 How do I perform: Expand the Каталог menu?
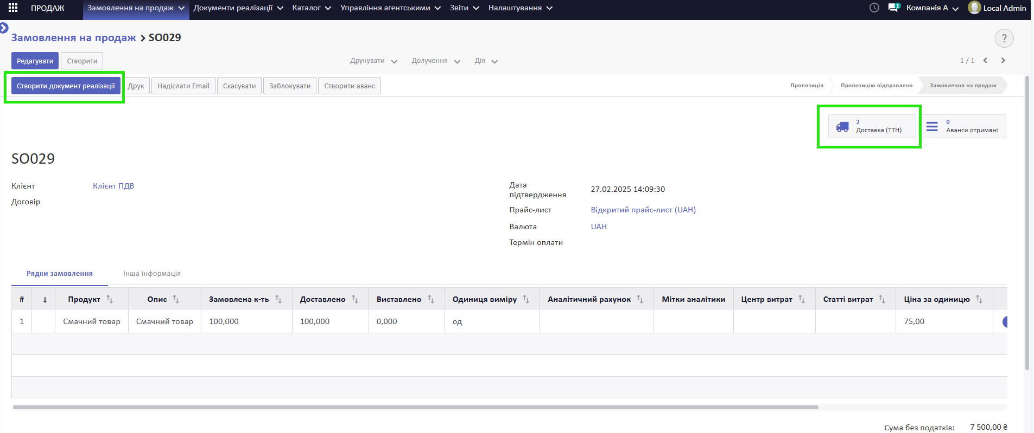click(312, 8)
